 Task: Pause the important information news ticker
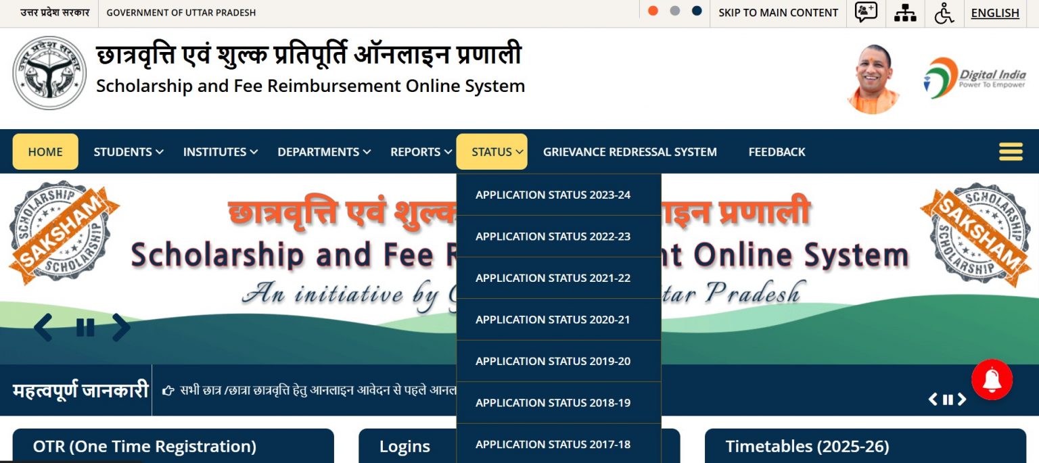[x=948, y=399]
